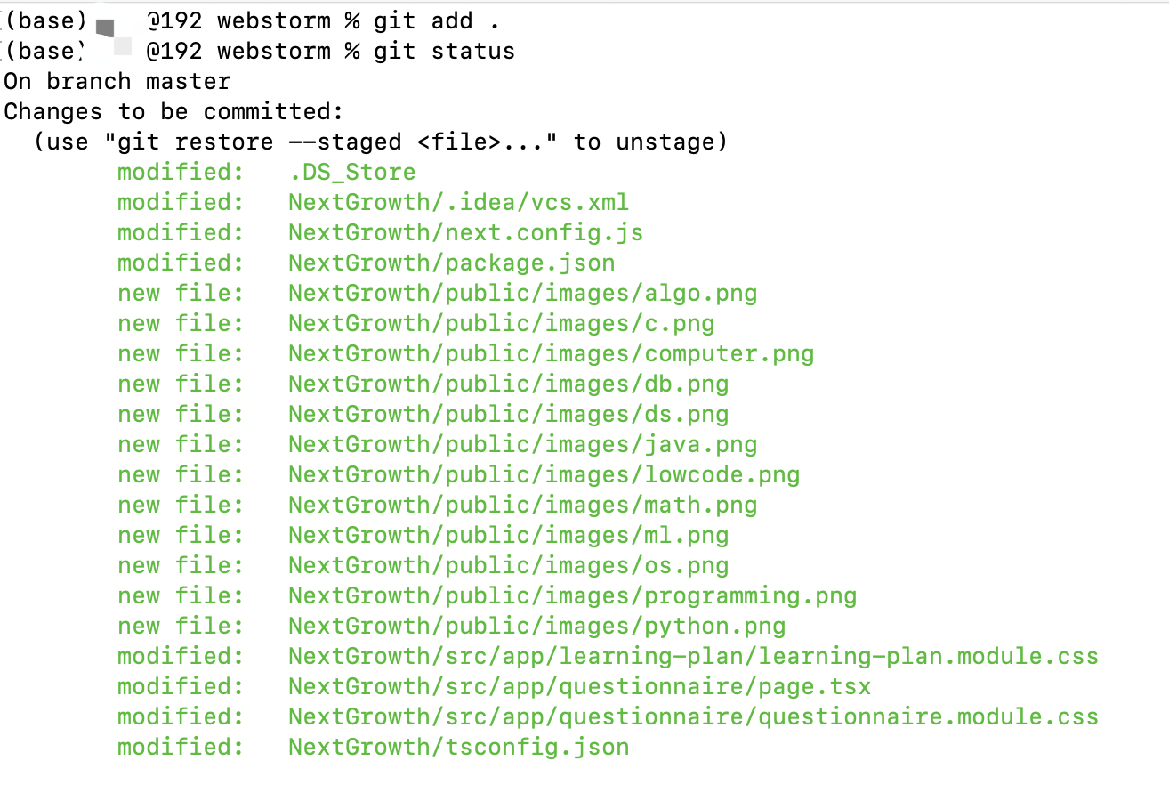The image size is (1169, 785).
Task: Click NextGrowth/.idea/vcs.xml file path
Action: coord(458,202)
